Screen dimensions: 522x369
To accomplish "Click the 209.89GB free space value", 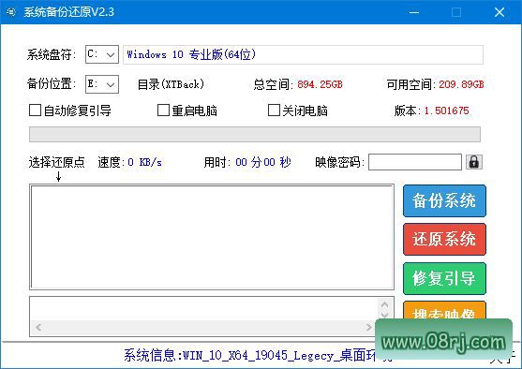I will (461, 84).
